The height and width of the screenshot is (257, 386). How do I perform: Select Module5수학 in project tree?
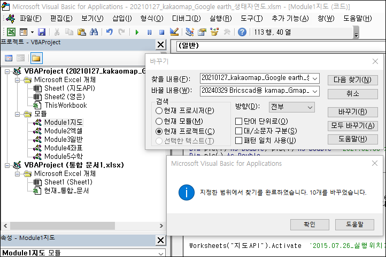64,156
